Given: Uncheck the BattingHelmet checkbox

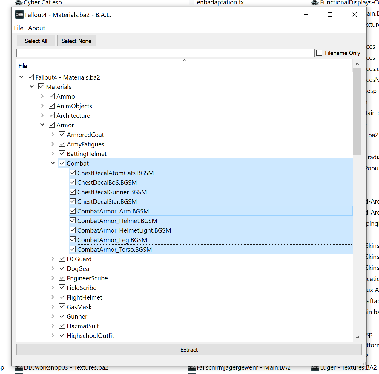Looking at the screenshot, I should tap(62, 154).
